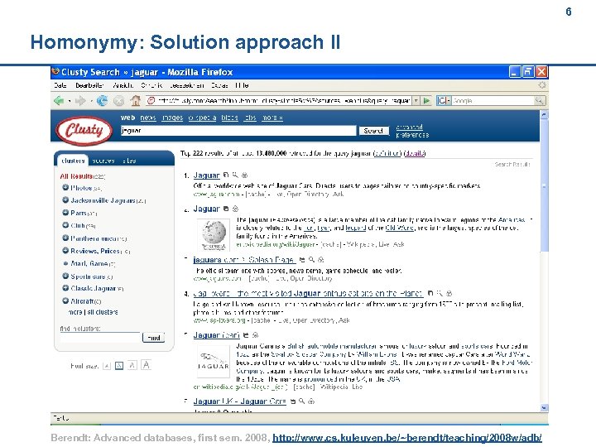The image size is (596, 447).
Task: Click the find in clusters text field
Action: pos(100,338)
